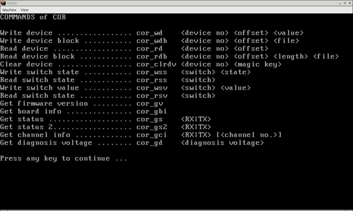Click the cor_rdb command text
This screenshot has width=353, height=211.
point(152,57)
